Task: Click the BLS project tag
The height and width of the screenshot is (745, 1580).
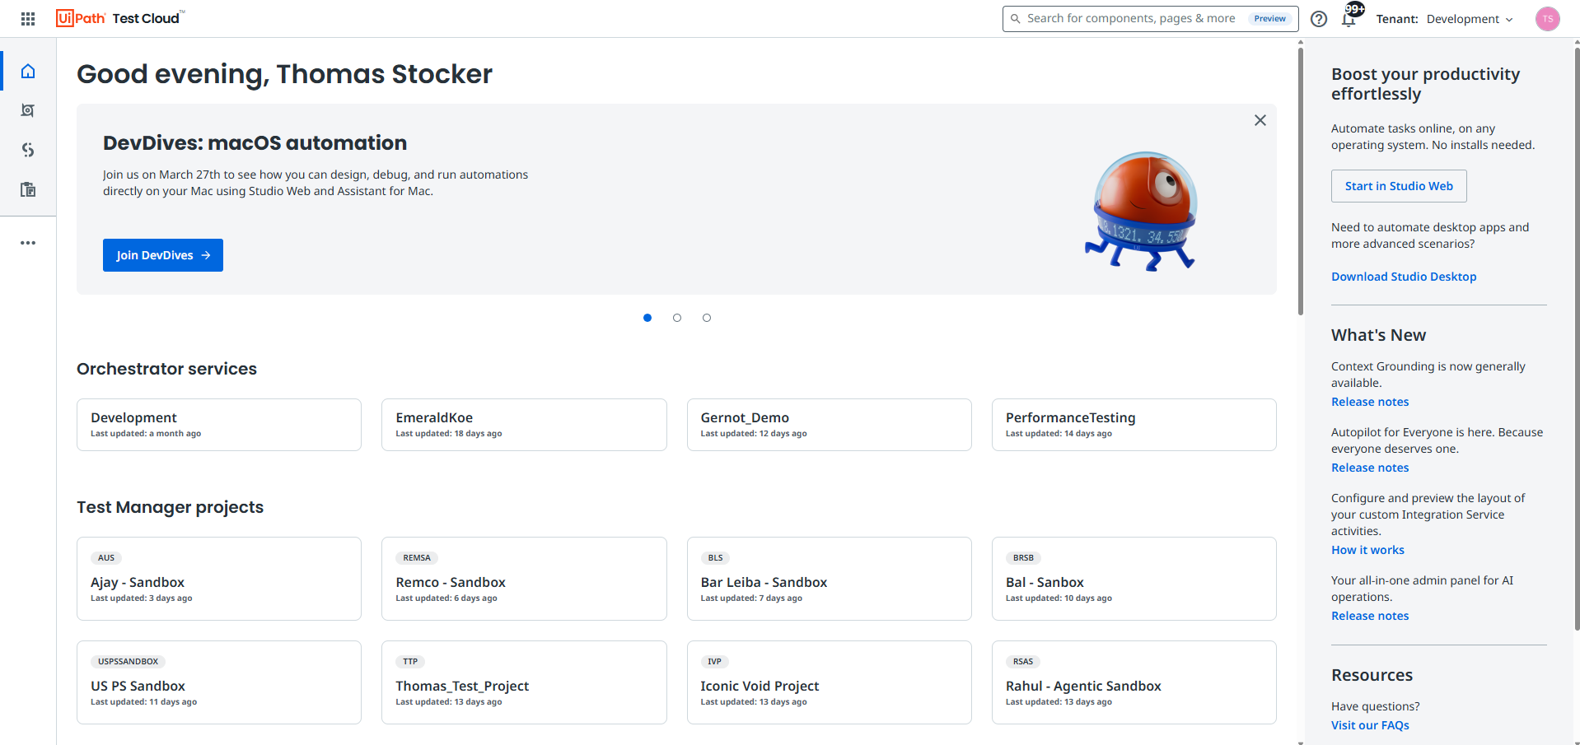Action: click(x=715, y=558)
